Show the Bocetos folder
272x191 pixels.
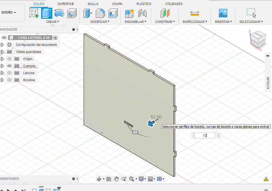[x=9, y=80]
